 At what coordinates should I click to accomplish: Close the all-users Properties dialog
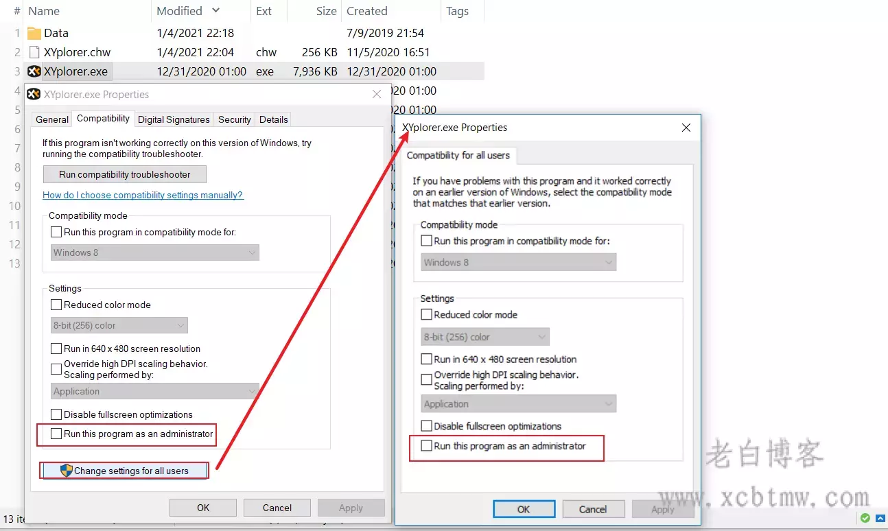coord(686,128)
